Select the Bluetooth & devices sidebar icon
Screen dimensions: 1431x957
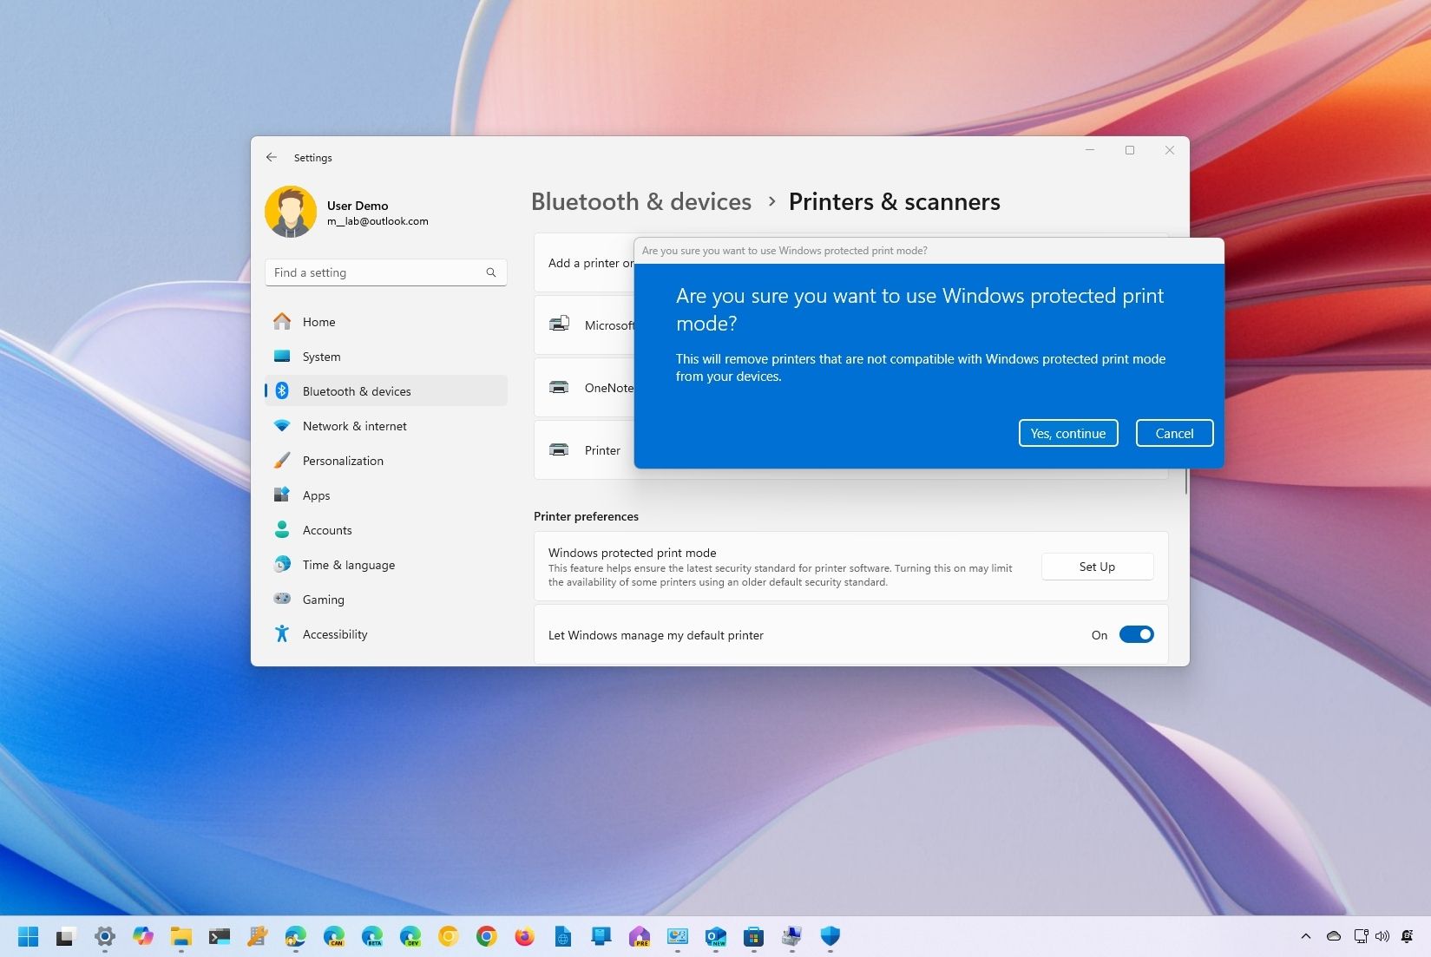pyautogui.click(x=282, y=391)
